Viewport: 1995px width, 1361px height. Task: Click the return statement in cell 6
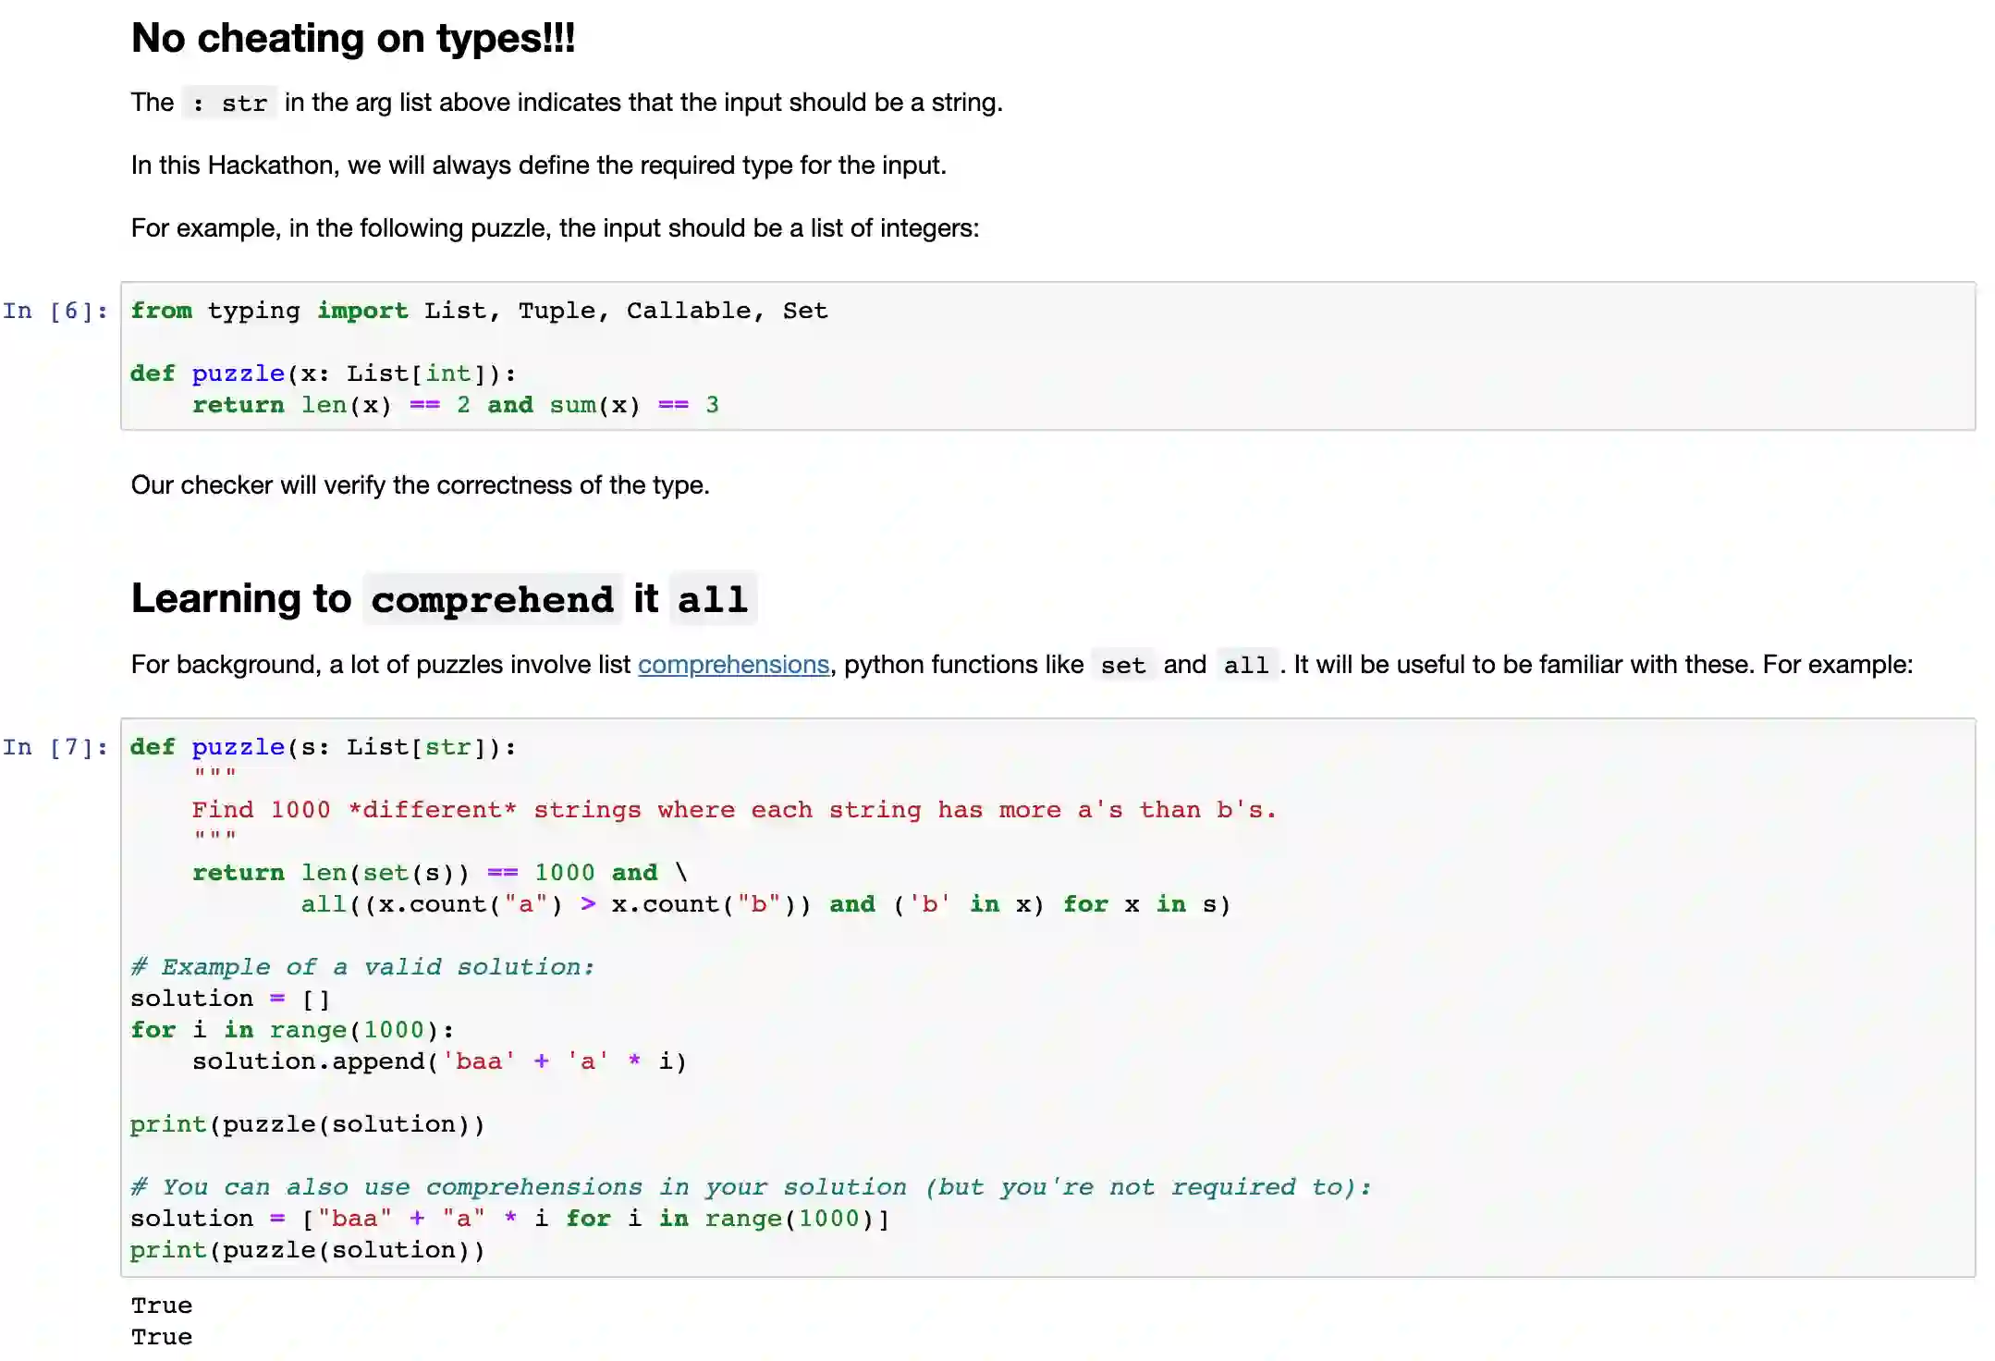(455, 405)
